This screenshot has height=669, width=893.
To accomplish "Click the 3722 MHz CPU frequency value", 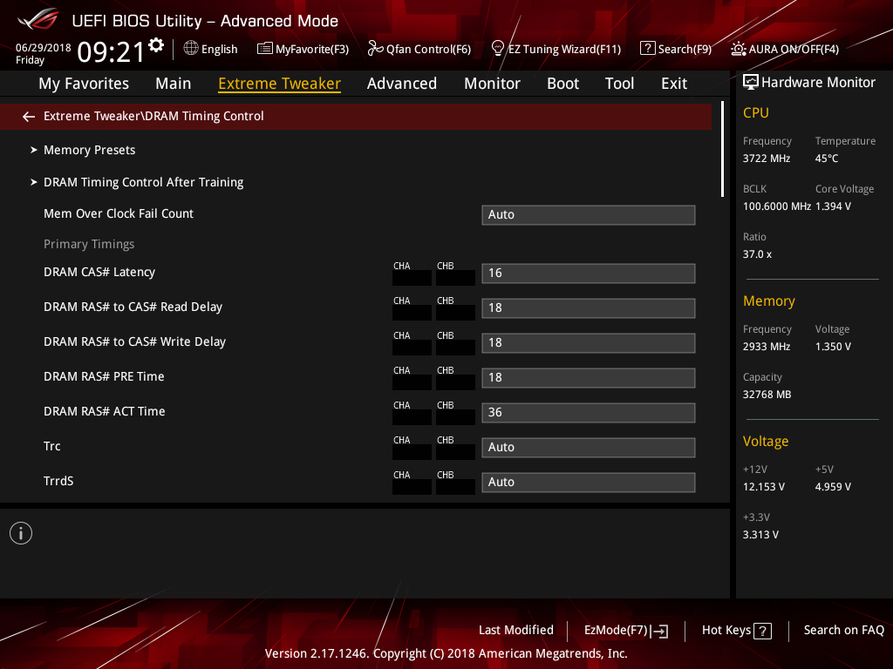I will (x=766, y=159).
